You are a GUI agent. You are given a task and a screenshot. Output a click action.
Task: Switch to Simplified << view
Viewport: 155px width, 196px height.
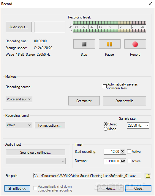[17, 189]
